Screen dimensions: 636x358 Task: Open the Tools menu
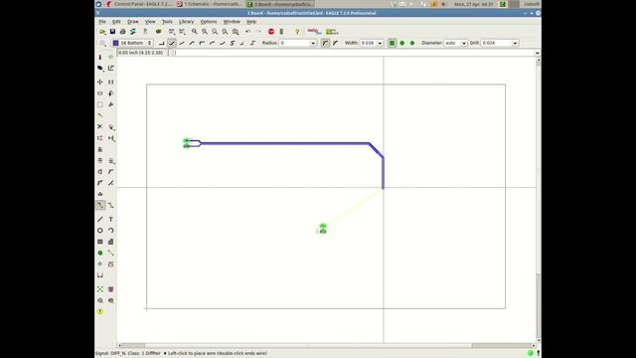(167, 22)
